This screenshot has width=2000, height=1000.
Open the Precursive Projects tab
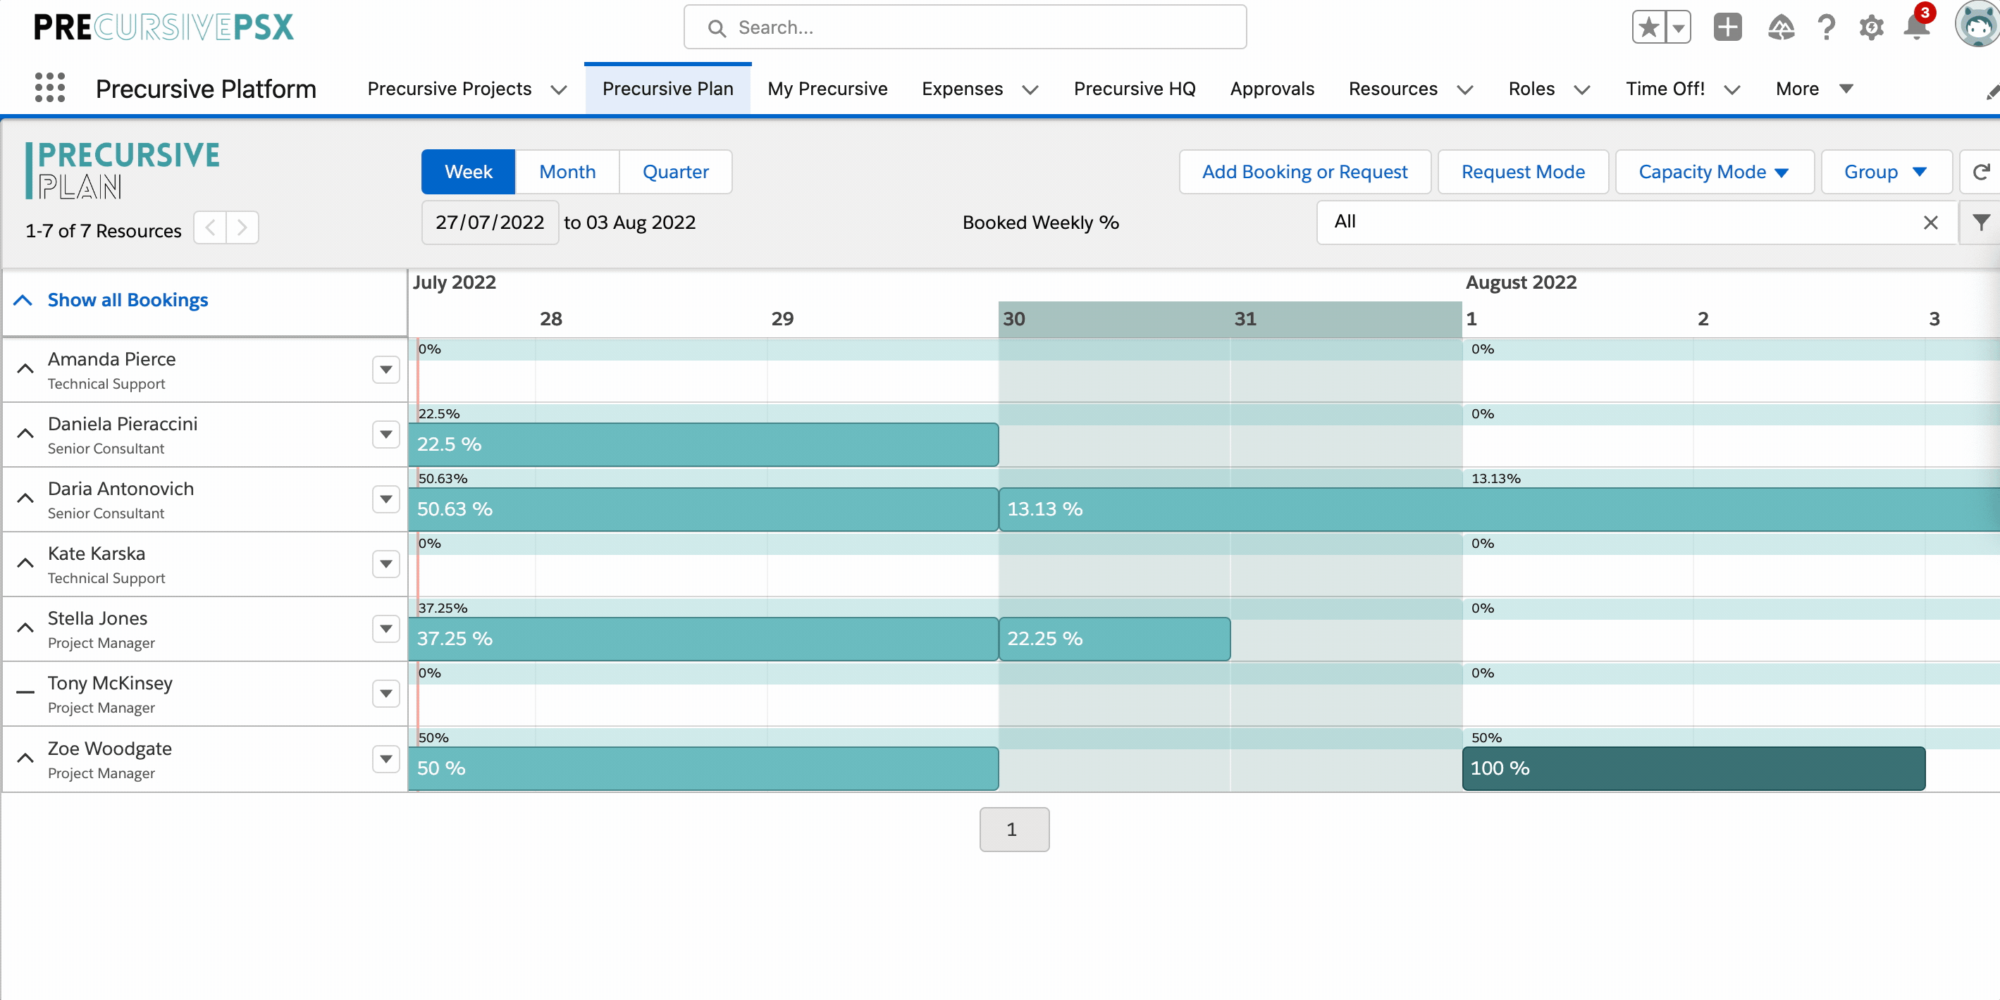pos(450,89)
